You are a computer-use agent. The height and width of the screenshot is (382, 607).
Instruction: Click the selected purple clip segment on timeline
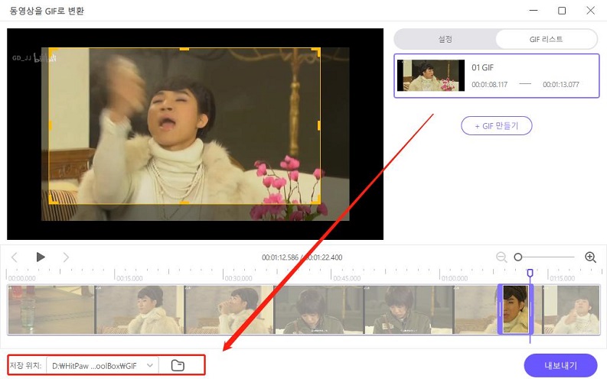(x=514, y=309)
